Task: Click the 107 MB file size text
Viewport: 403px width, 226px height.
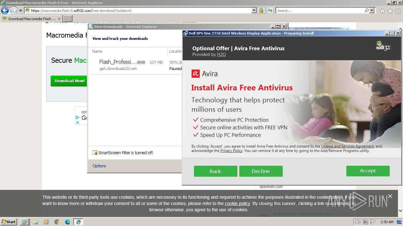Action: pos(156,62)
